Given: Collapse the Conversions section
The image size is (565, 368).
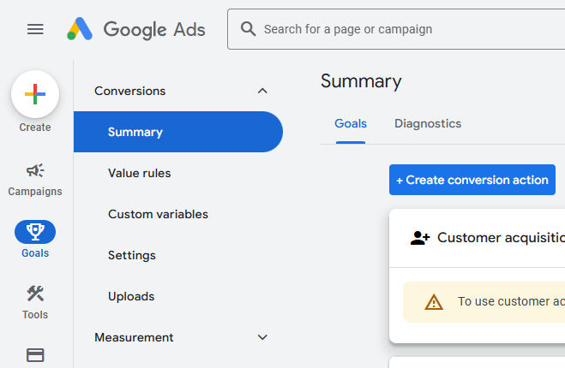Looking at the screenshot, I should coord(262,91).
